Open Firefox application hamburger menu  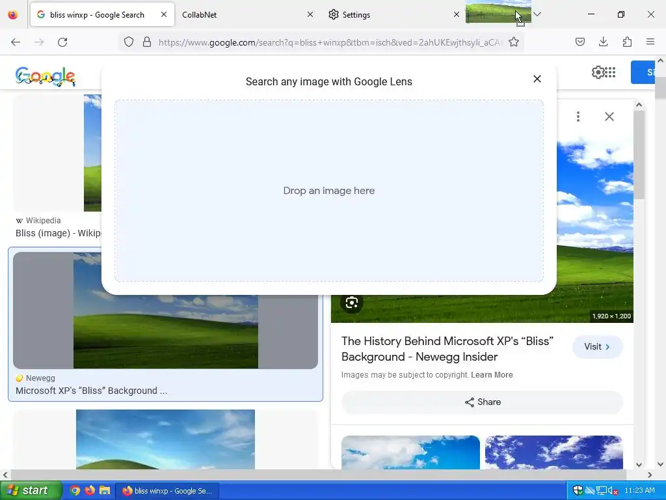pyautogui.click(x=650, y=42)
